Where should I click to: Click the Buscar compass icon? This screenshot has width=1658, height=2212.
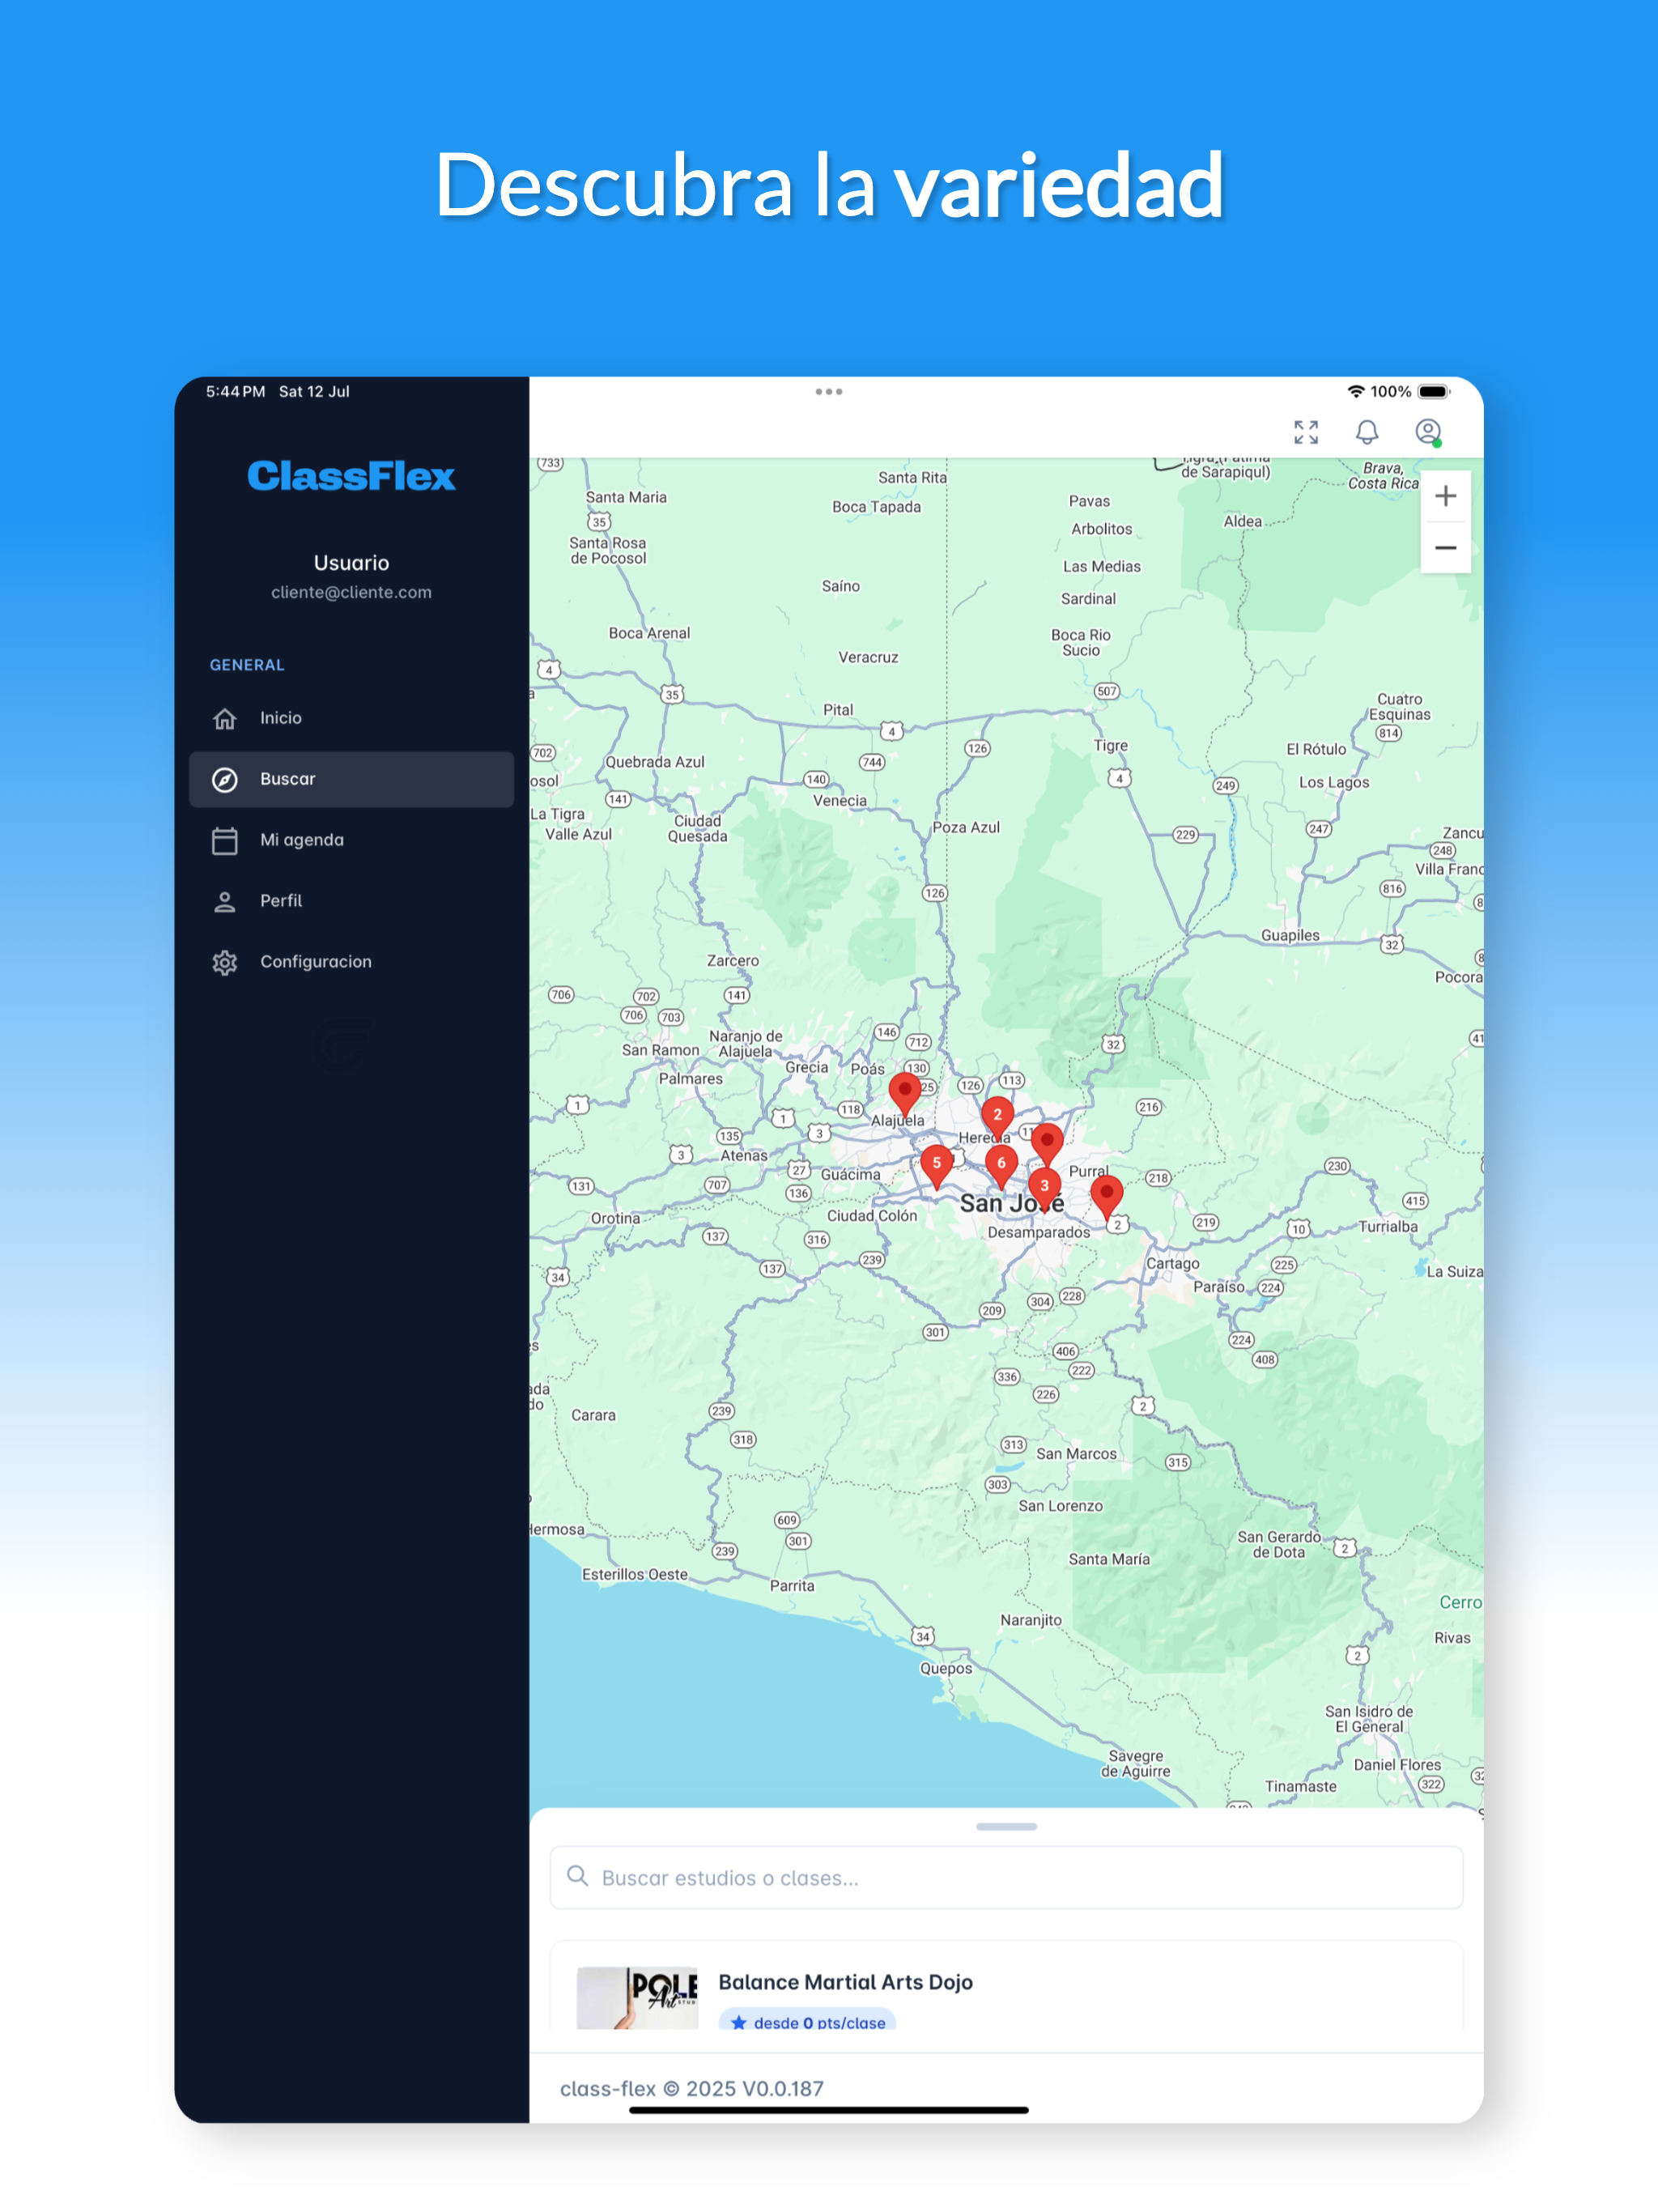(225, 779)
